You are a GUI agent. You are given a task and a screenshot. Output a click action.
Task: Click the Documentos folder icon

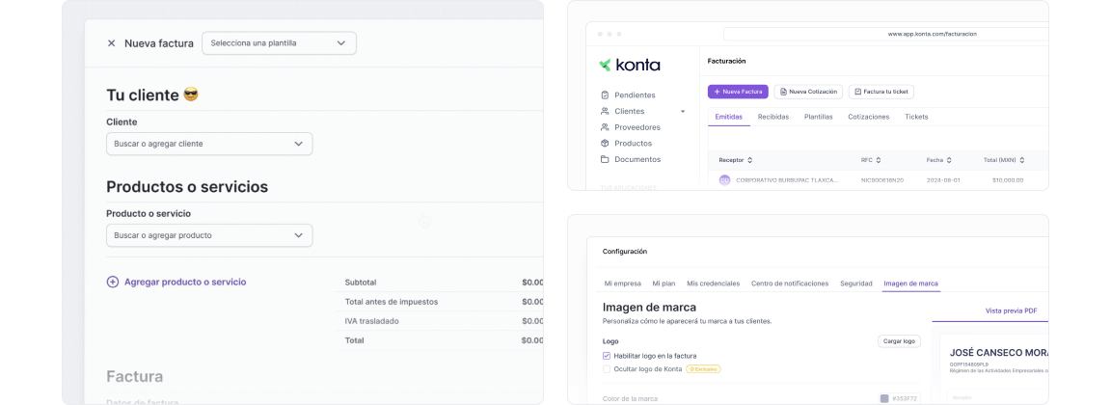point(605,159)
